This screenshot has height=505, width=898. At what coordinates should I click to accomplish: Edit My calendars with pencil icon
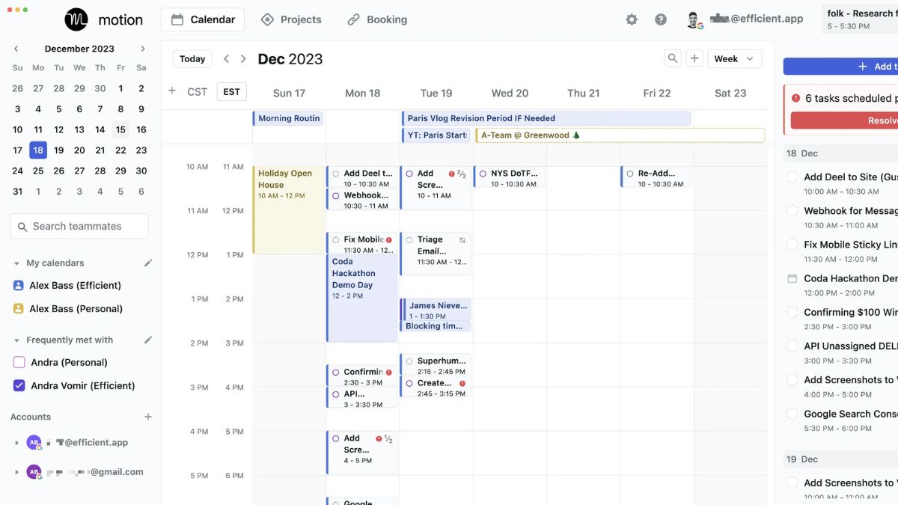[148, 263]
